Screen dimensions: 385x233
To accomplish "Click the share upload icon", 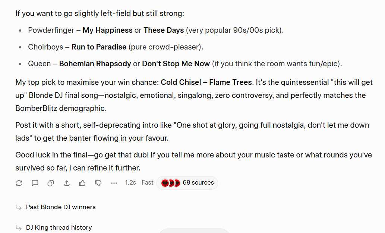I will click(67, 183).
